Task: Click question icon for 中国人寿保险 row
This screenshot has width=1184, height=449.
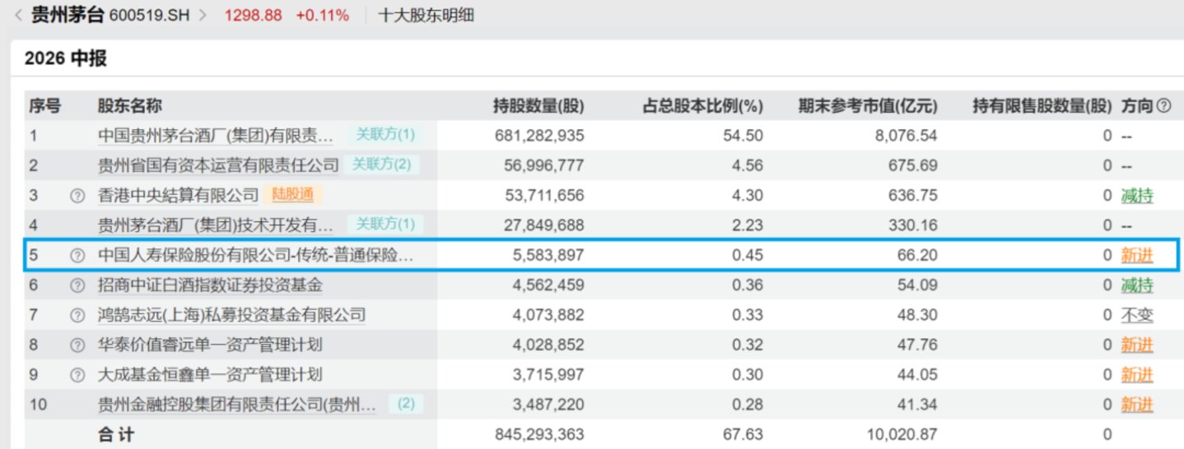Action: (77, 256)
